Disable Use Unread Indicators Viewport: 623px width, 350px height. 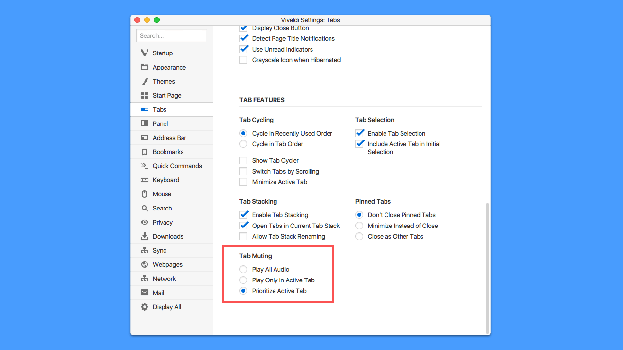point(243,49)
